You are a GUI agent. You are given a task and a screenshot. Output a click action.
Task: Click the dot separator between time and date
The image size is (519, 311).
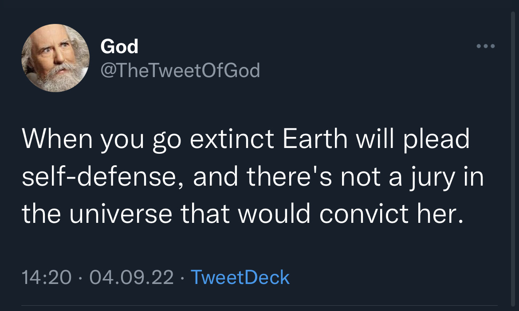80,278
